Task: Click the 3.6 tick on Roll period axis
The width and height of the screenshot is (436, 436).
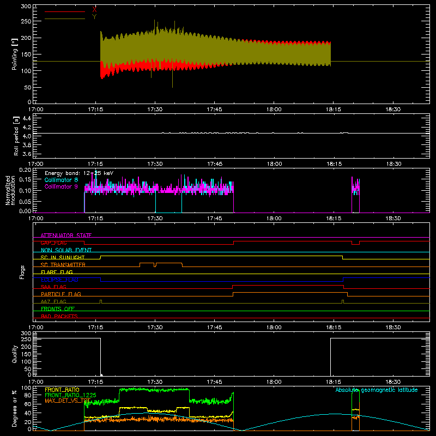Action: click(x=27, y=154)
